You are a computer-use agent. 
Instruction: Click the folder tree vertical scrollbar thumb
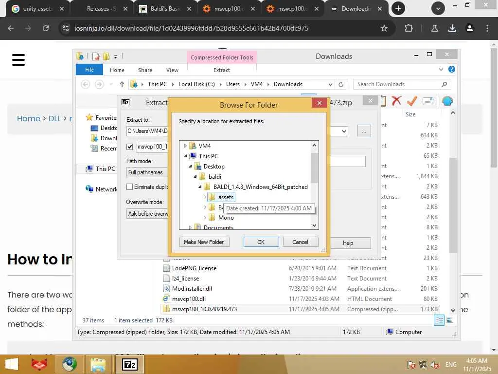314,168
